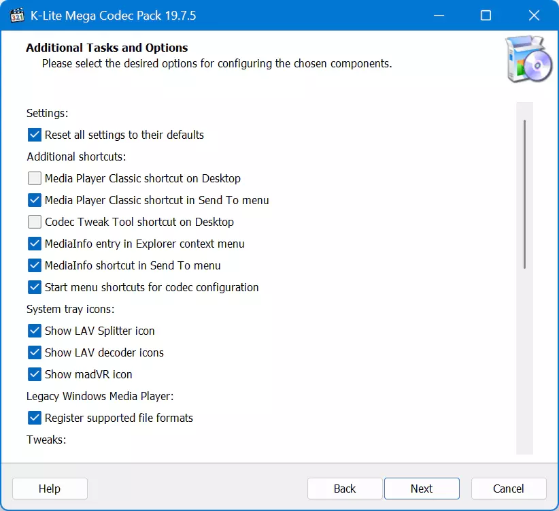
Task: Click the installer box and disc image
Action: point(529,59)
